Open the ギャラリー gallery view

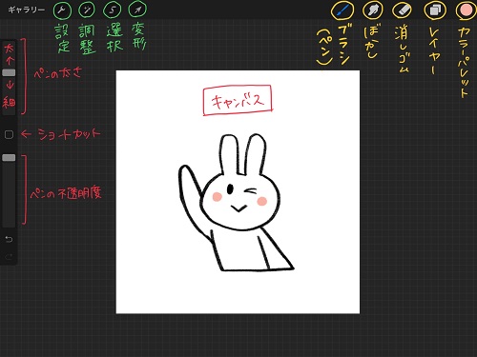[27, 10]
